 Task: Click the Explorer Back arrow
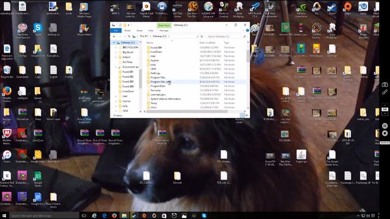pyautogui.click(x=114, y=36)
